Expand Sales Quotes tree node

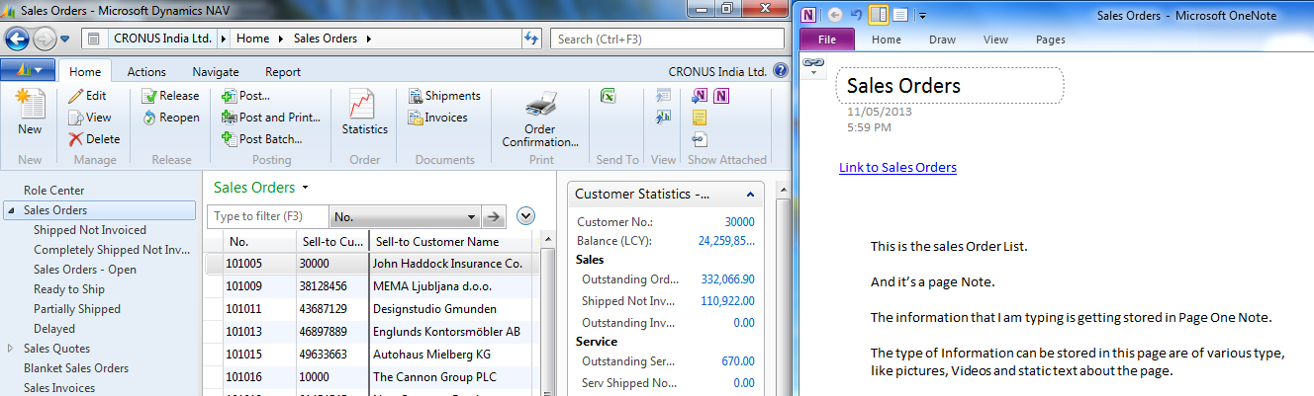[11, 349]
